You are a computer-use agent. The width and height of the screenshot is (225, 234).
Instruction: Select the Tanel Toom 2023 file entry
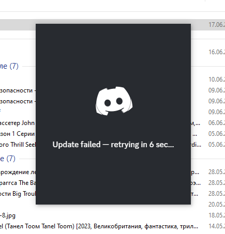99,226
